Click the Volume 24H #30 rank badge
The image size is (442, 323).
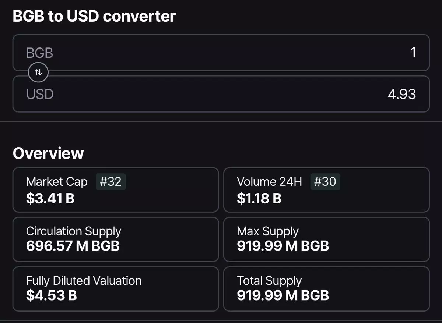tap(325, 182)
